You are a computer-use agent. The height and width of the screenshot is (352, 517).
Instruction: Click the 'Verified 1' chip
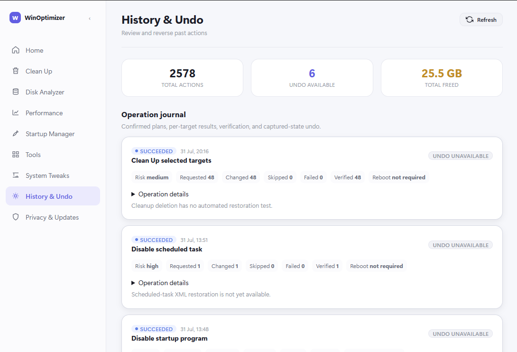tap(327, 266)
